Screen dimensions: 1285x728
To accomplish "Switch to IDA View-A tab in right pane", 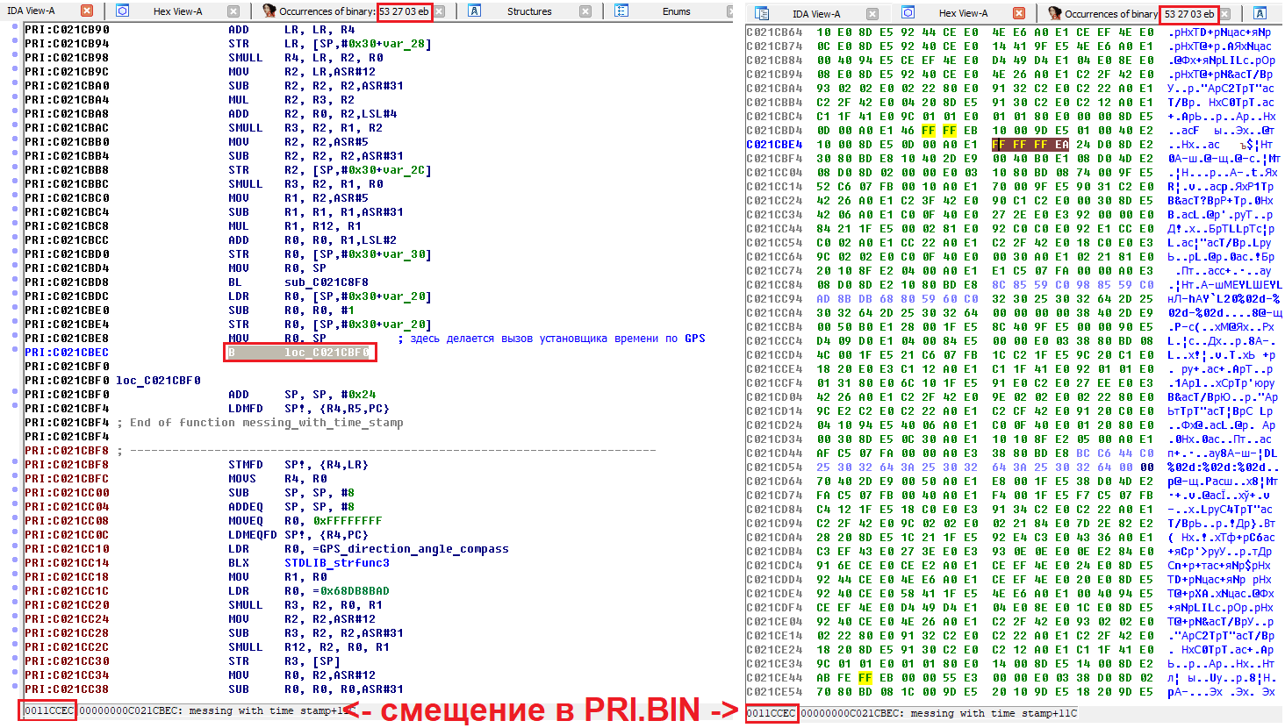I will (x=815, y=13).
